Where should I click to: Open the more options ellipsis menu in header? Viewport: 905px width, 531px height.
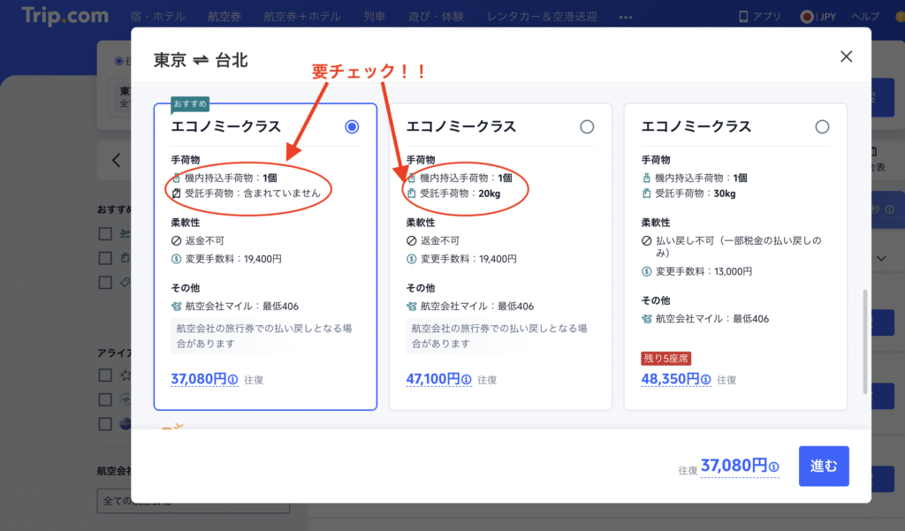point(626,17)
